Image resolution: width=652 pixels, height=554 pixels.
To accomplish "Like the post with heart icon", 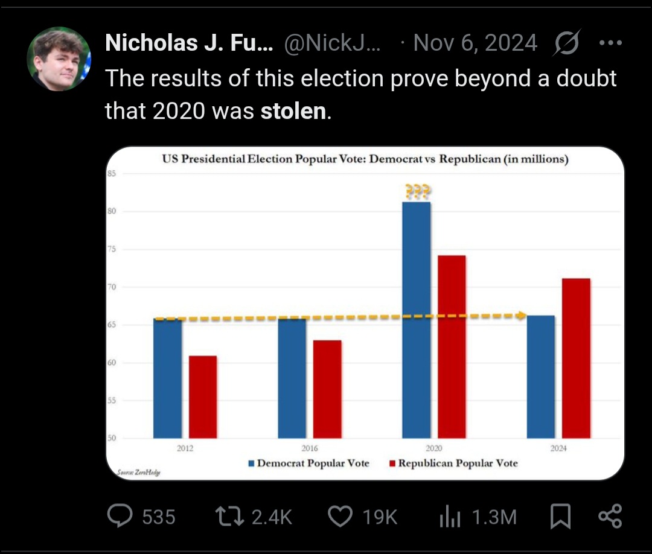I will point(340,516).
